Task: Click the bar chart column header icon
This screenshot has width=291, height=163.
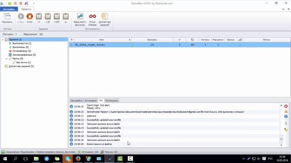Action: pos(240,40)
